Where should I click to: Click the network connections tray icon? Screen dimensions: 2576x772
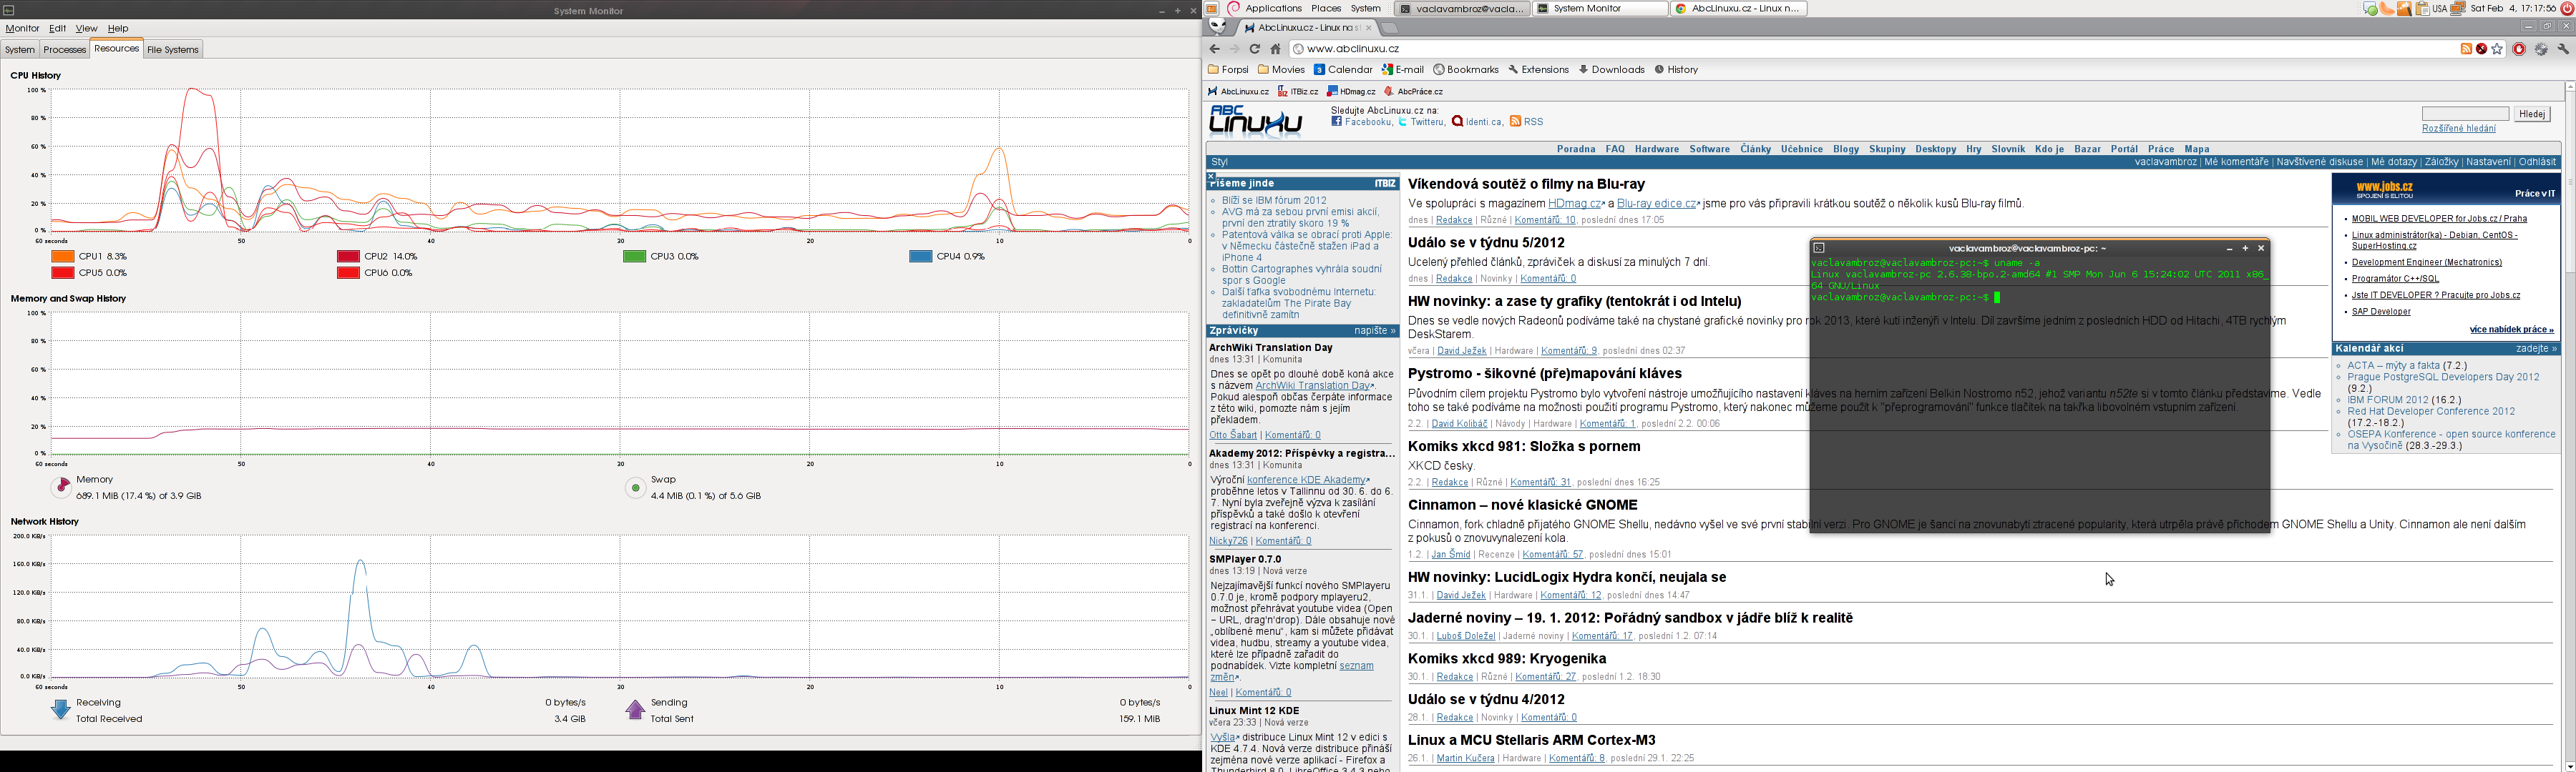click(x=2457, y=8)
